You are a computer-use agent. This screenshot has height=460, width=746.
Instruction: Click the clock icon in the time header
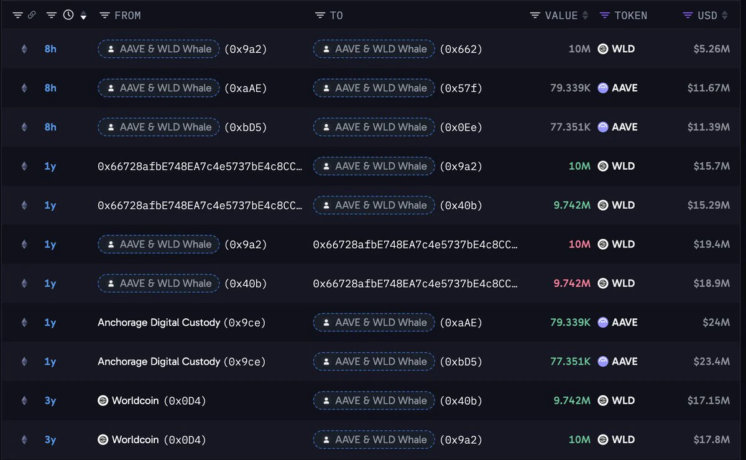pyautogui.click(x=68, y=15)
